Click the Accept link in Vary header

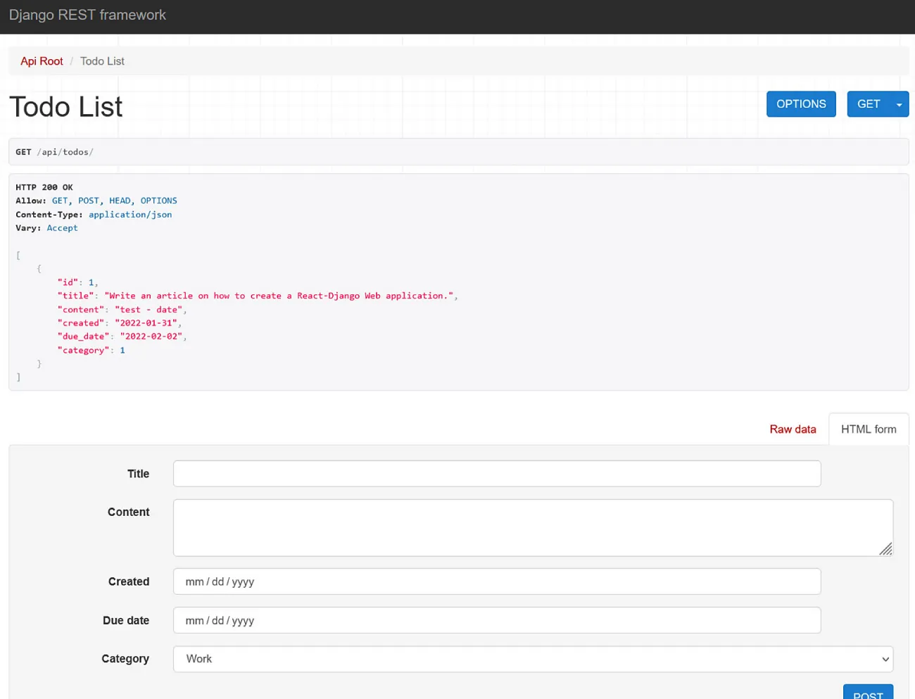click(62, 227)
